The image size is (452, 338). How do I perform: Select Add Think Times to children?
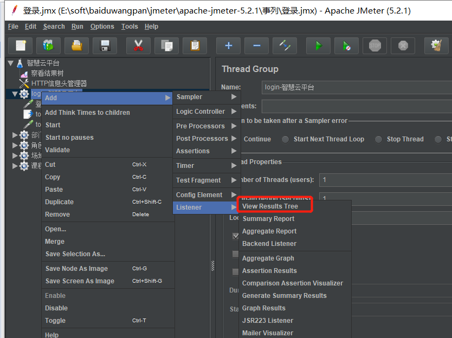coord(108,112)
